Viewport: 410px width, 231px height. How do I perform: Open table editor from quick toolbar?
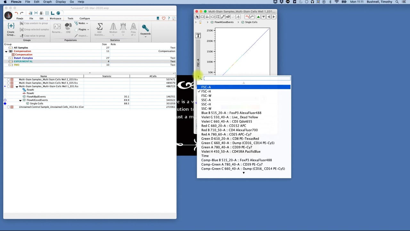(x=47, y=13)
